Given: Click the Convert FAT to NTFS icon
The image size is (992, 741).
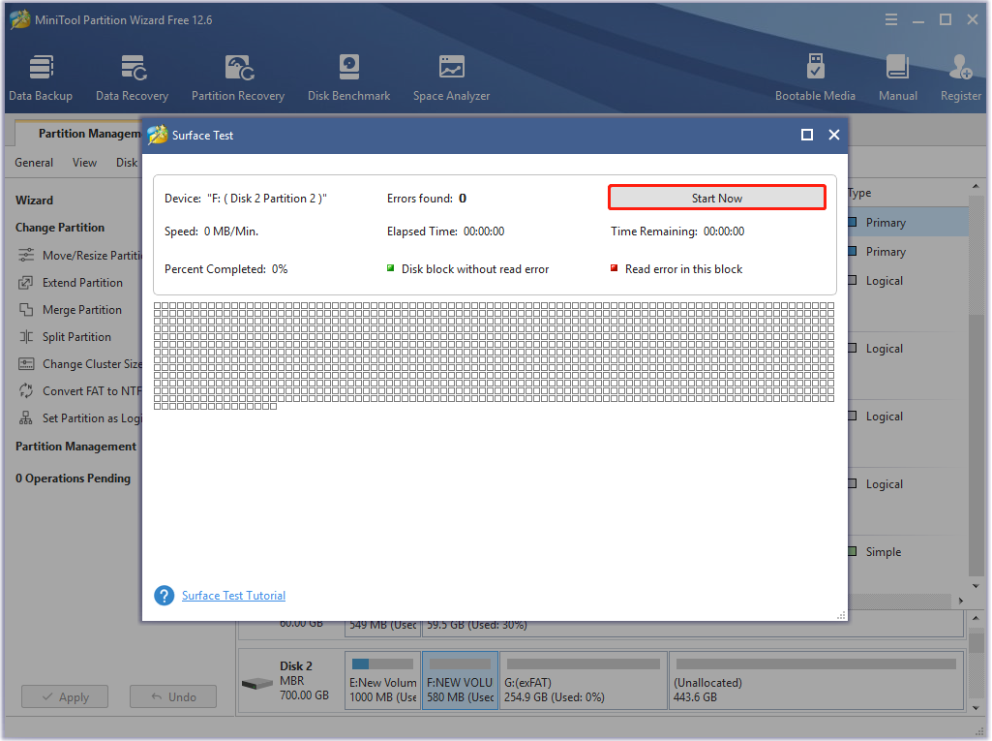Looking at the screenshot, I should point(26,390).
